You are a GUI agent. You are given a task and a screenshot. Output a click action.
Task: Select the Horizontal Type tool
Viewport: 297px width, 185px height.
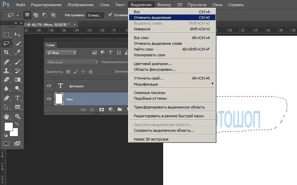[x=18, y=98]
